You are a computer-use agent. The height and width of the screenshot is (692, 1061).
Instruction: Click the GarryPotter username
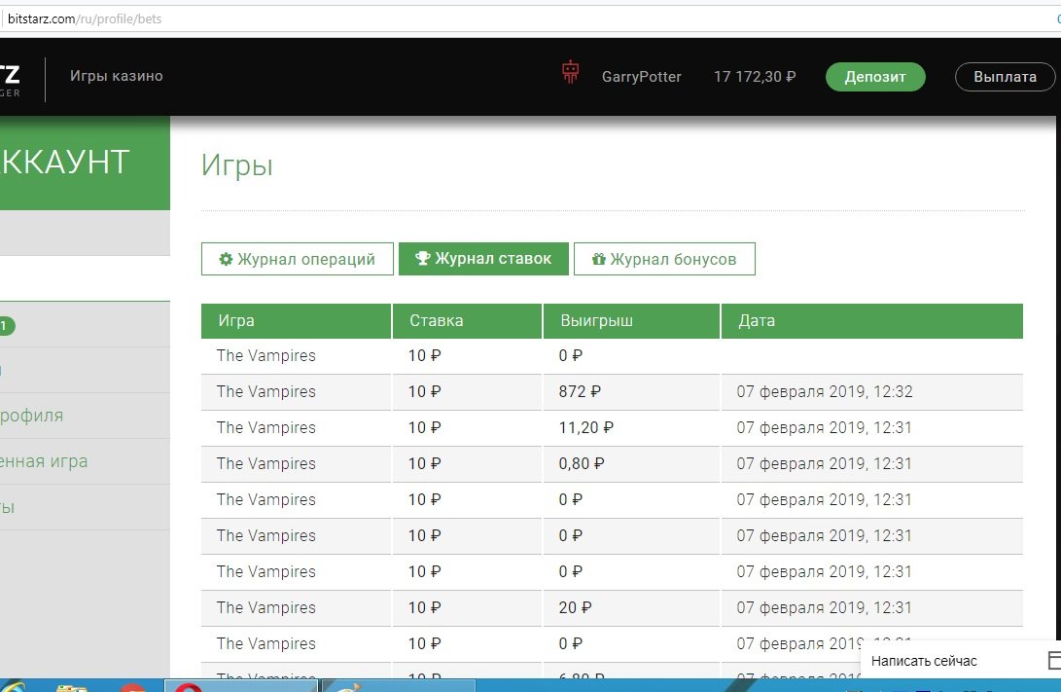pos(641,77)
